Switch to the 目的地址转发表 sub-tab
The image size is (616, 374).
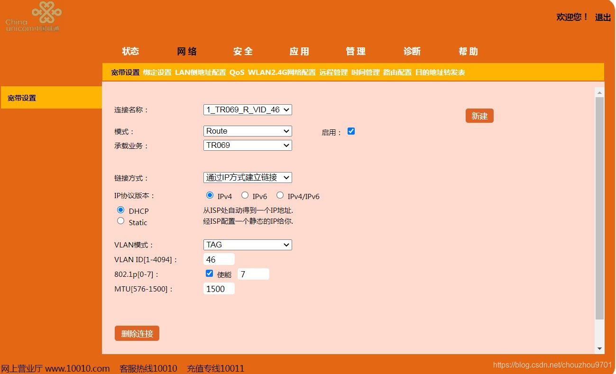(x=440, y=73)
